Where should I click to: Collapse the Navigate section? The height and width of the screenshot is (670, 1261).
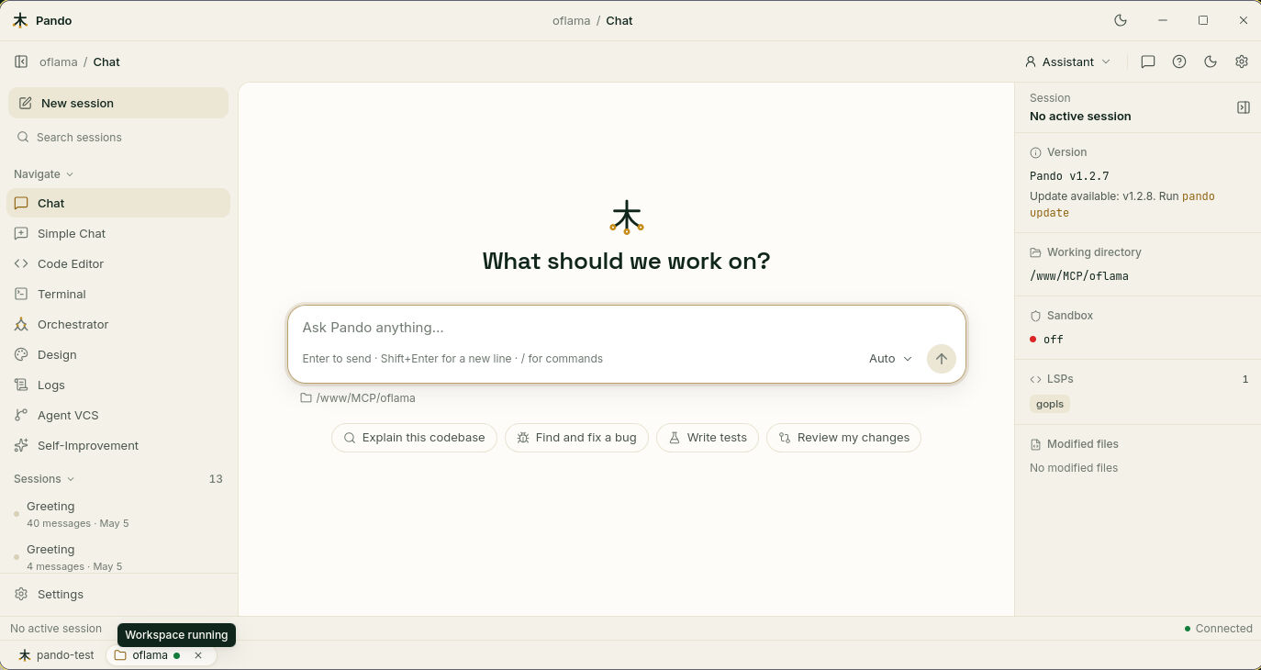(x=44, y=173)
